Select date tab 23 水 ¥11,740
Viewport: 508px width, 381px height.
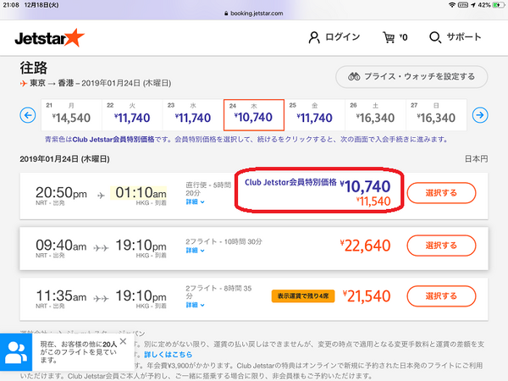pos(193,114)
